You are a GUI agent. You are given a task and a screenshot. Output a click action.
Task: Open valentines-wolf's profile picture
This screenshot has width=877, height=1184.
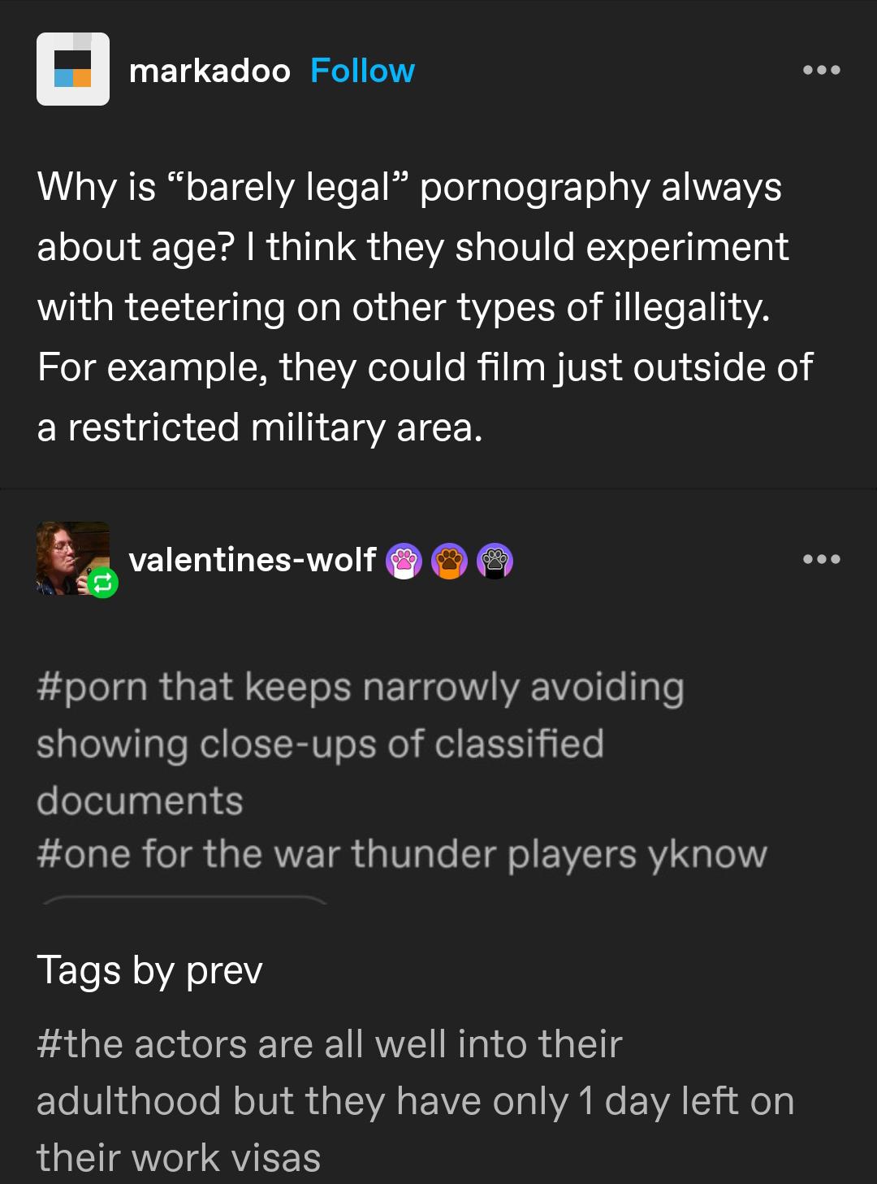point(73,558)
